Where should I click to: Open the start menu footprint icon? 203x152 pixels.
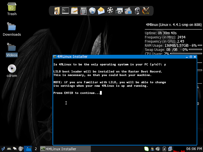click(x=3, y=149)
